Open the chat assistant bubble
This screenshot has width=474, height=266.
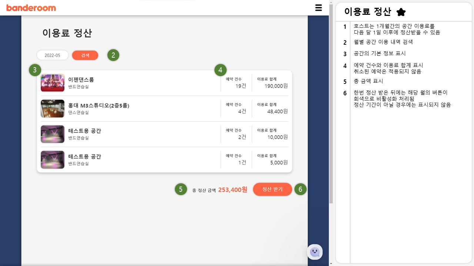click(x=315, y=252)
